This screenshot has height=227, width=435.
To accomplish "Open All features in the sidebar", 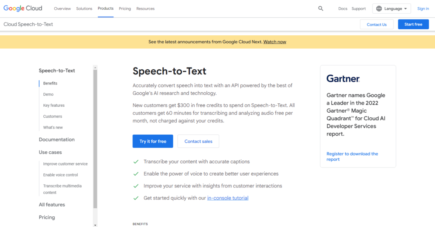I will [52, 205].
